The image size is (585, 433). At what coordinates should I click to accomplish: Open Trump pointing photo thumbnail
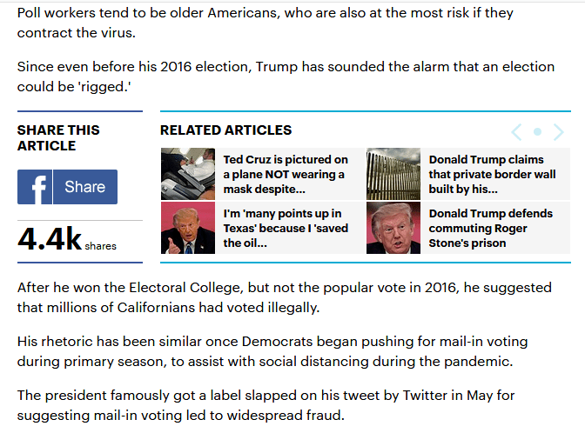[x=187, y=228]
